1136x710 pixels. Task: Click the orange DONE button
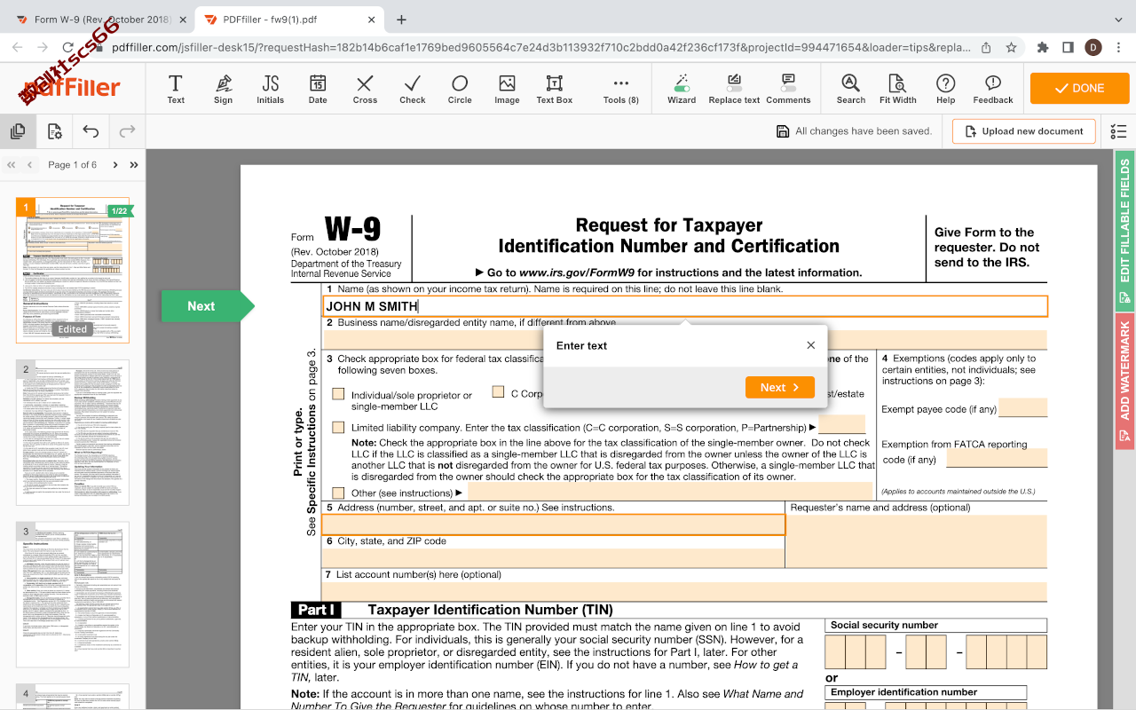click(x=1079, y=88)
